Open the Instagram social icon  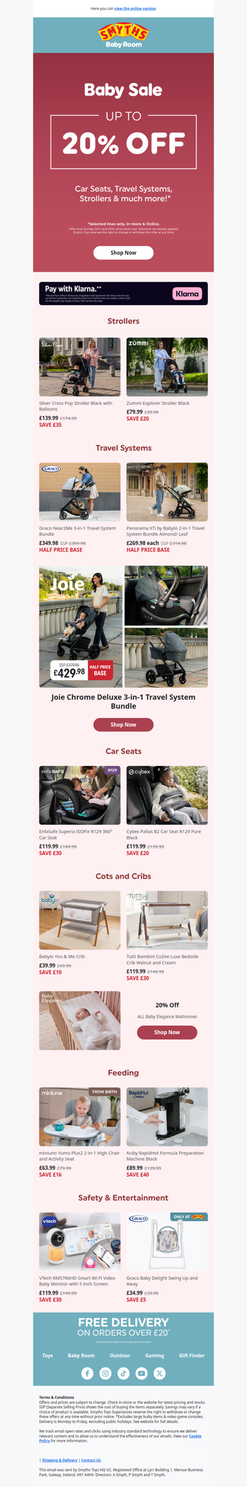(x=106, y=1373)
